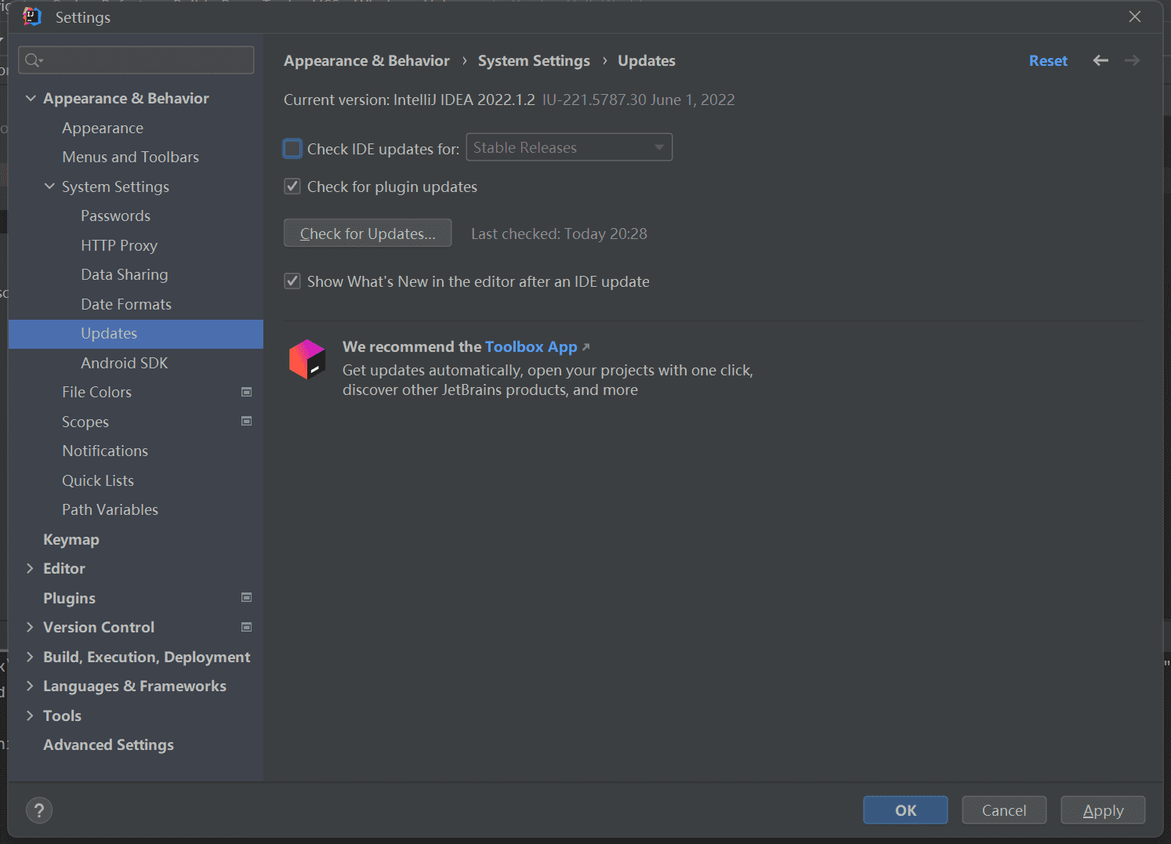Viewport: 1171px width, 844px height.
Task: Click the project-level icon beside Plugins
Action: point(246,597)
